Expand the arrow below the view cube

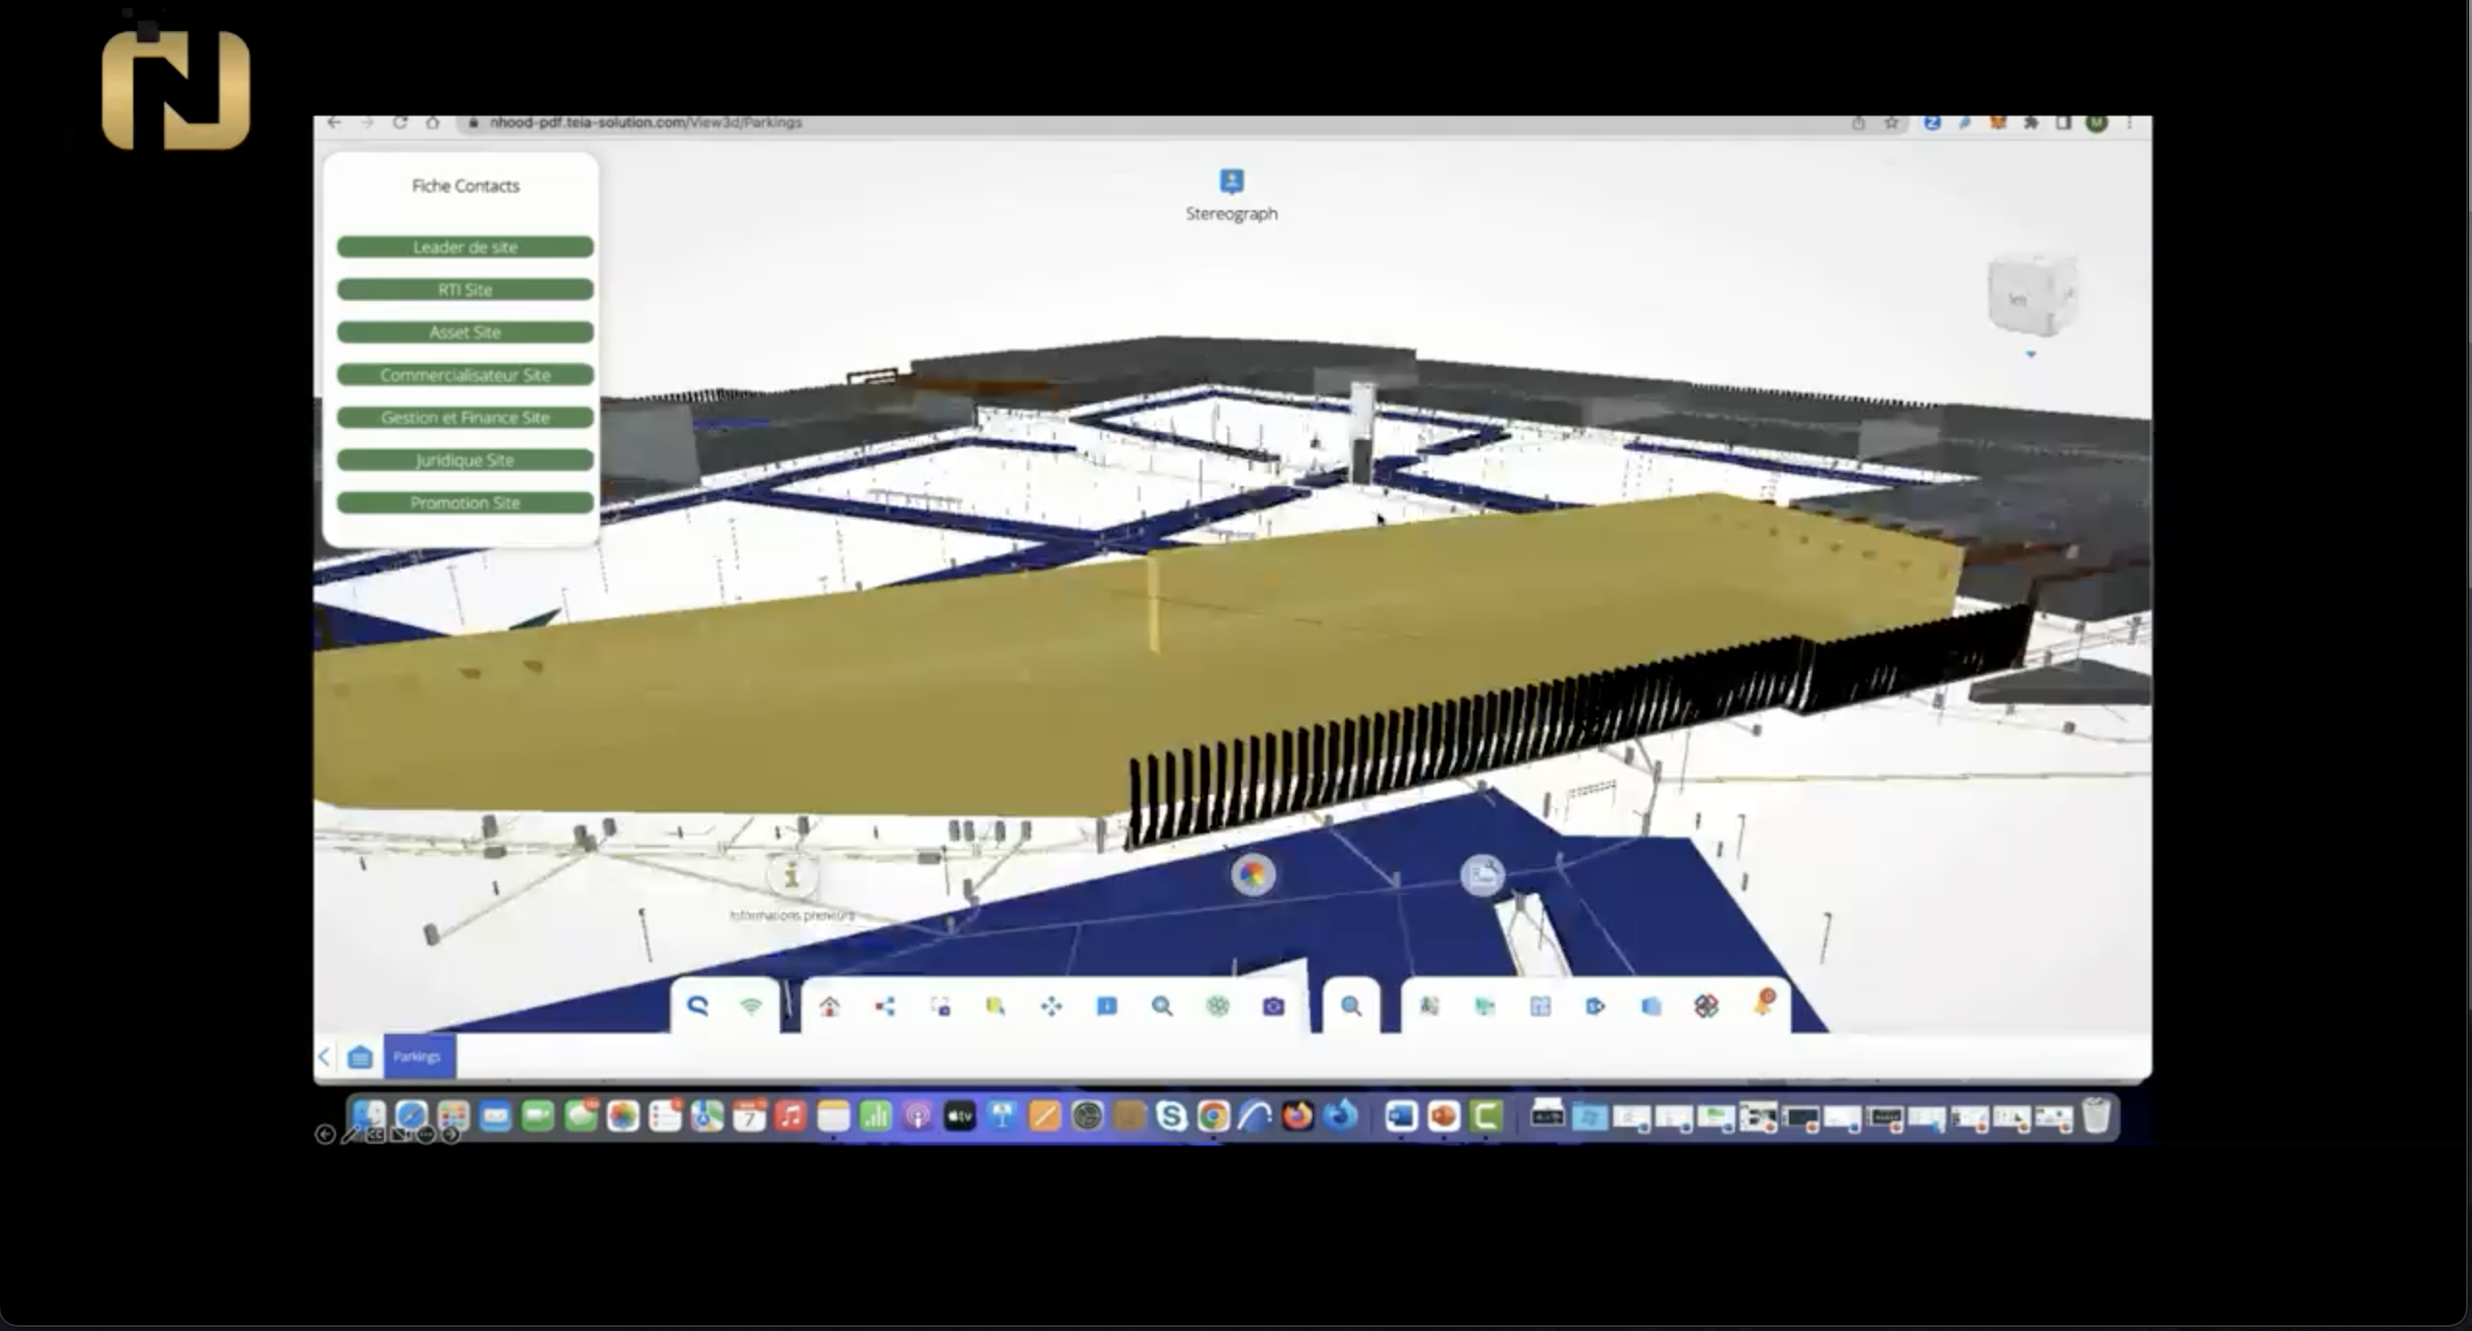[2030, 355]
